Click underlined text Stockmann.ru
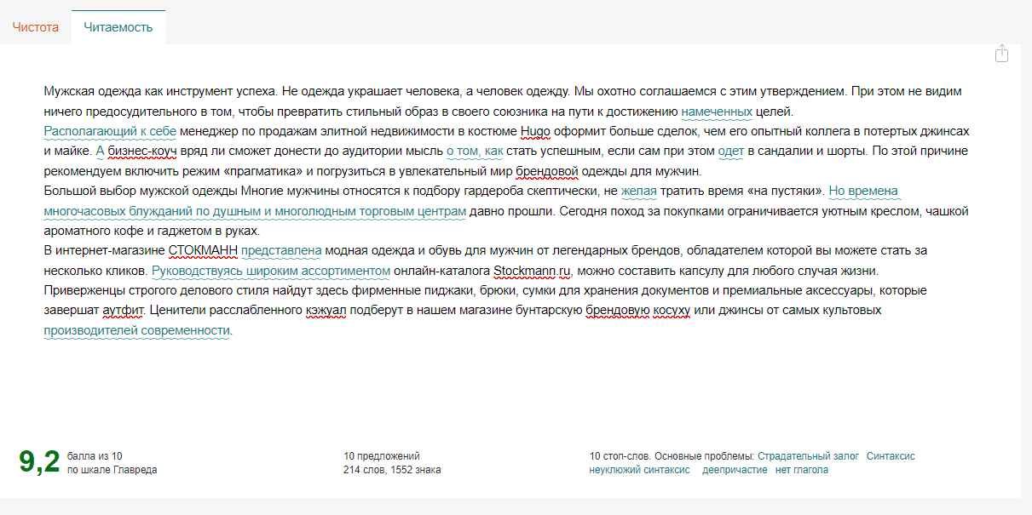This screenshot has width=1032, height=515. coord(532,271)
